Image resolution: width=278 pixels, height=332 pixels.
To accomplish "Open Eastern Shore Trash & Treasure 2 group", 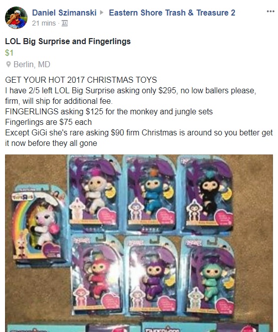I will 172,13.
